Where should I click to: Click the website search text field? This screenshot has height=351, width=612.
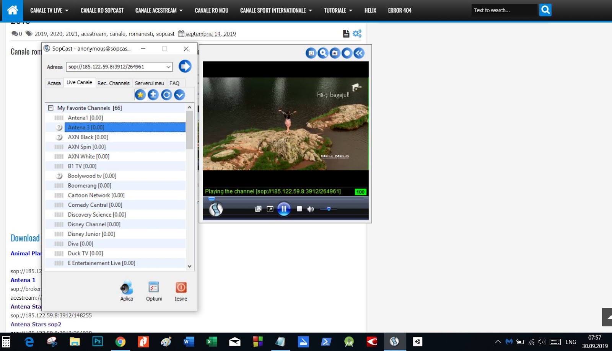coord(505,10)
